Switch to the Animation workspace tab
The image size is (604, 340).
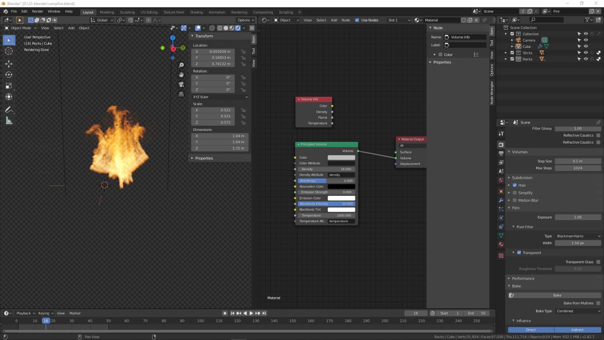point(217,12)
